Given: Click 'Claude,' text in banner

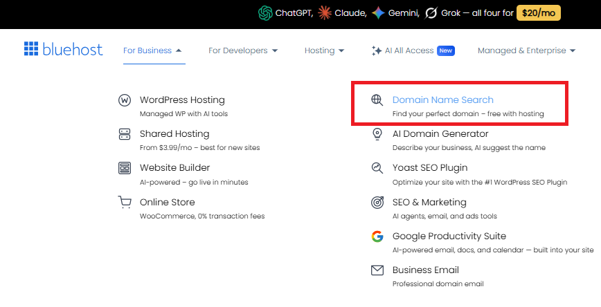Looking at the screenshot, I should point(351,13).
